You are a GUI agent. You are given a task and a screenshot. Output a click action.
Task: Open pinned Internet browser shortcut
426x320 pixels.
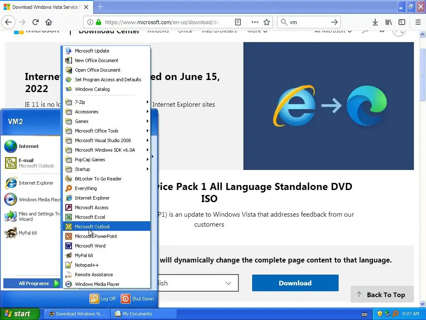pyautogui.click(x=31, y=146)
